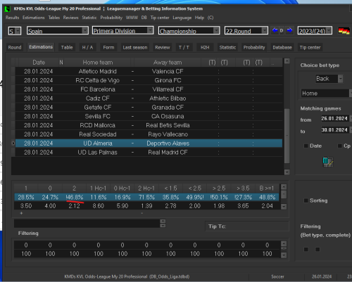
Task: Click the small D button between arrows
Action: point(282,30)
